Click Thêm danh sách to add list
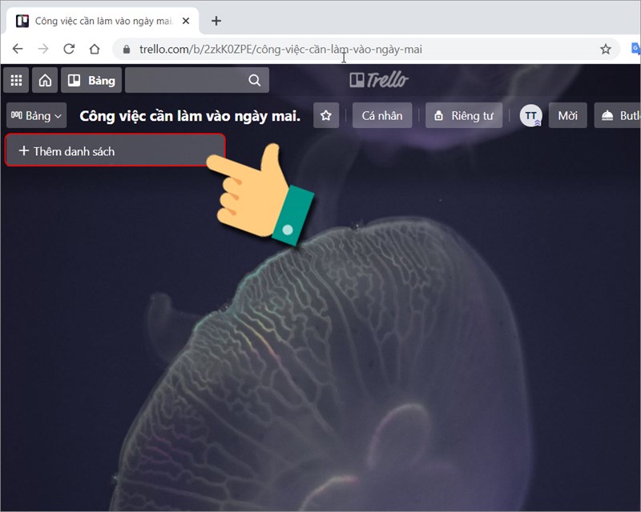Viewport: 641px width, 512px height. pyautogui.click(x=115, y=150)
